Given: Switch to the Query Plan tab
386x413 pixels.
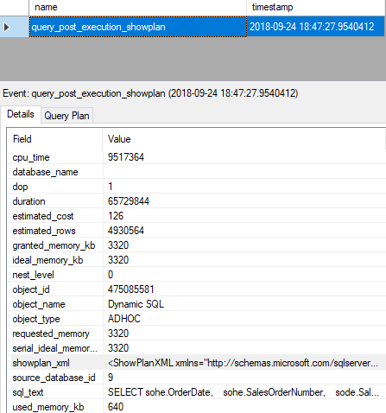Looking at the screenshot, I should point(66,116).
